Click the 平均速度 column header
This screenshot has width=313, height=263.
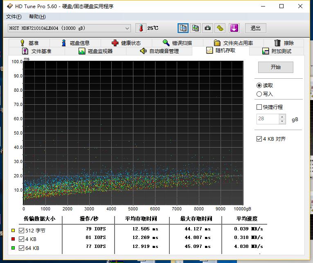[x=247, y=219]
